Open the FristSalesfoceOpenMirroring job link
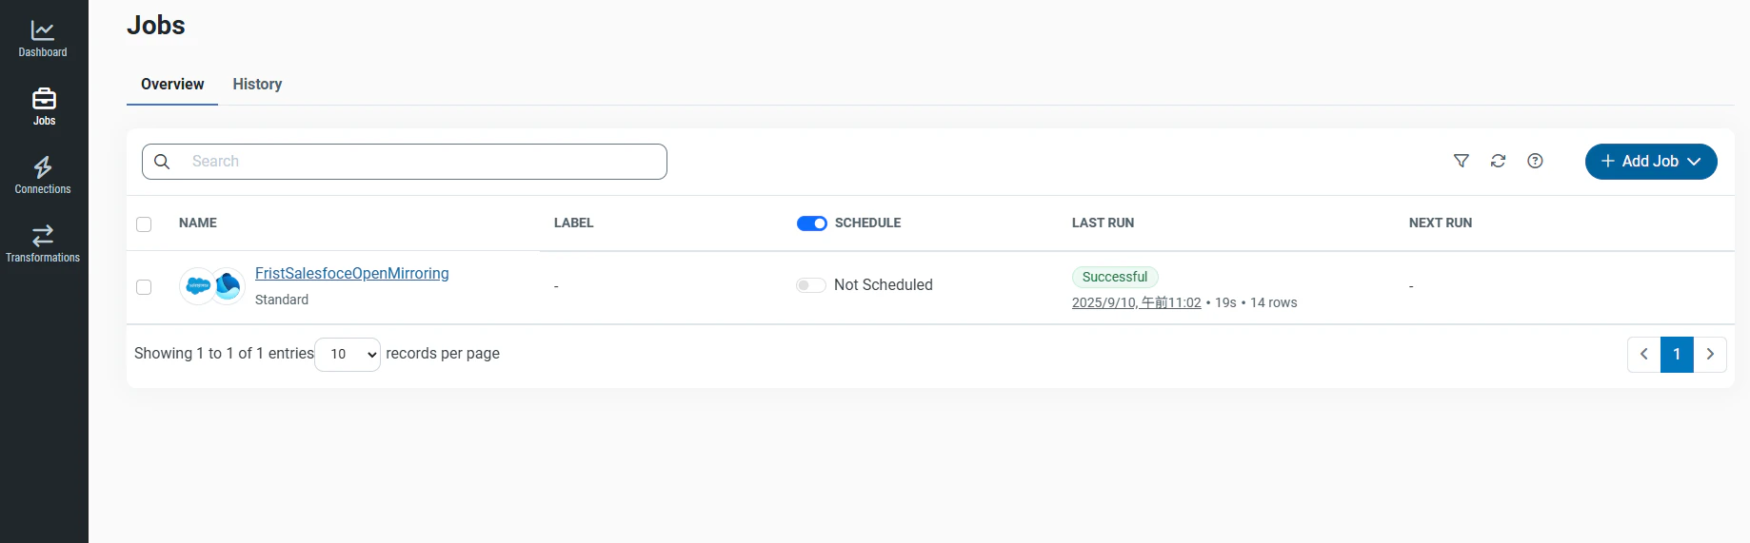Screen dimensions: 1750x543 352,273
